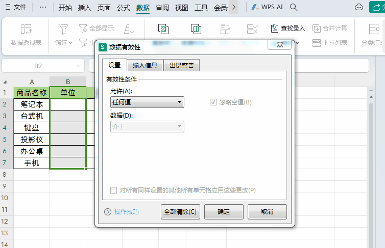
Task: Click the select-all corner triangle
Action: click(5, 82)
